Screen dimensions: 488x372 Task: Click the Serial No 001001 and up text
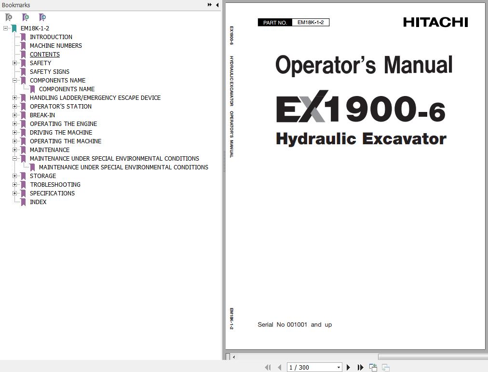(x=295, y=325)
